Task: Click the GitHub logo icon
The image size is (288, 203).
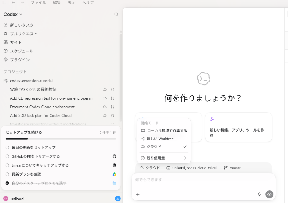Action: (x=114, y=156)
